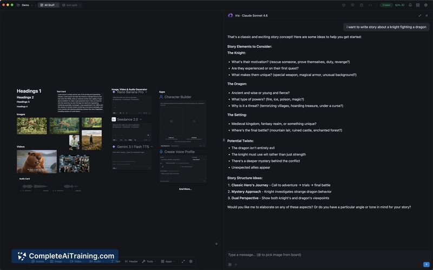Viewport: 433px width, 270px height.
Task: Close the Iris chat panel
Action: tap(427, 16)
